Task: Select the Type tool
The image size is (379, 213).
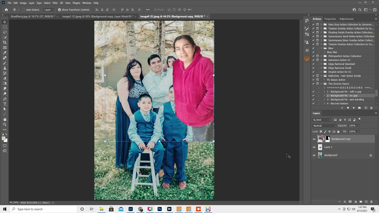Action: click(x=5, y=104)
